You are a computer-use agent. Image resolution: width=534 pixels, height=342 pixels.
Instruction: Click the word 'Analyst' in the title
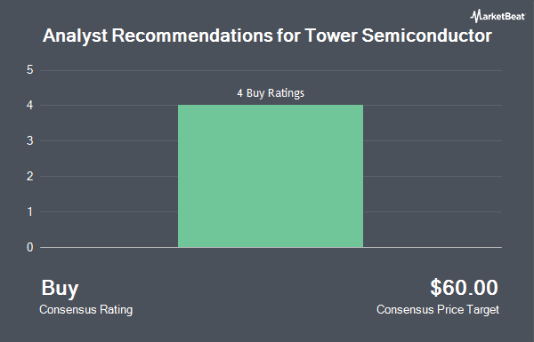(x=76, y=36)
